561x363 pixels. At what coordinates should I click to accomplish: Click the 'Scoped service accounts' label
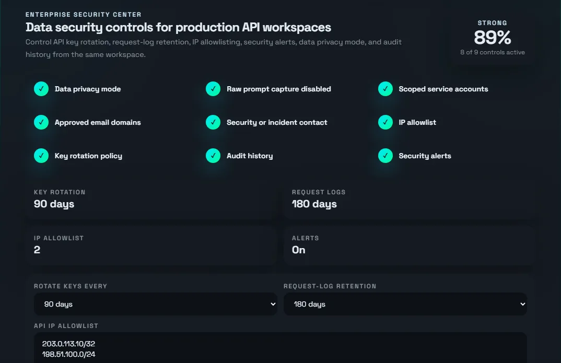443,89
